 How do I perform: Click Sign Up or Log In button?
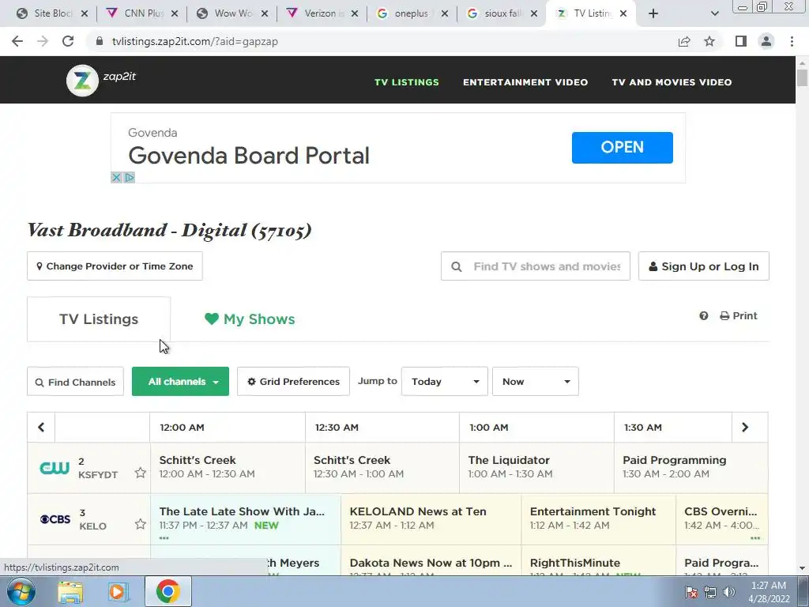tap(704, 266)
